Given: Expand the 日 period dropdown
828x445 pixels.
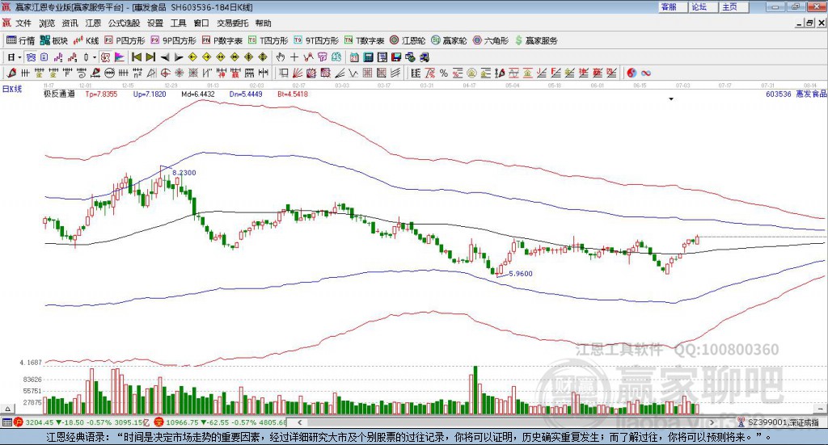Looking at the screenshot, I should [x=19, y=57].
